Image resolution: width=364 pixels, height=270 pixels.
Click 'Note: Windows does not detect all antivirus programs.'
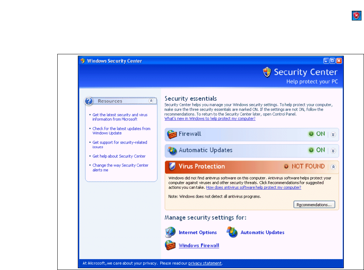[214, 196]
